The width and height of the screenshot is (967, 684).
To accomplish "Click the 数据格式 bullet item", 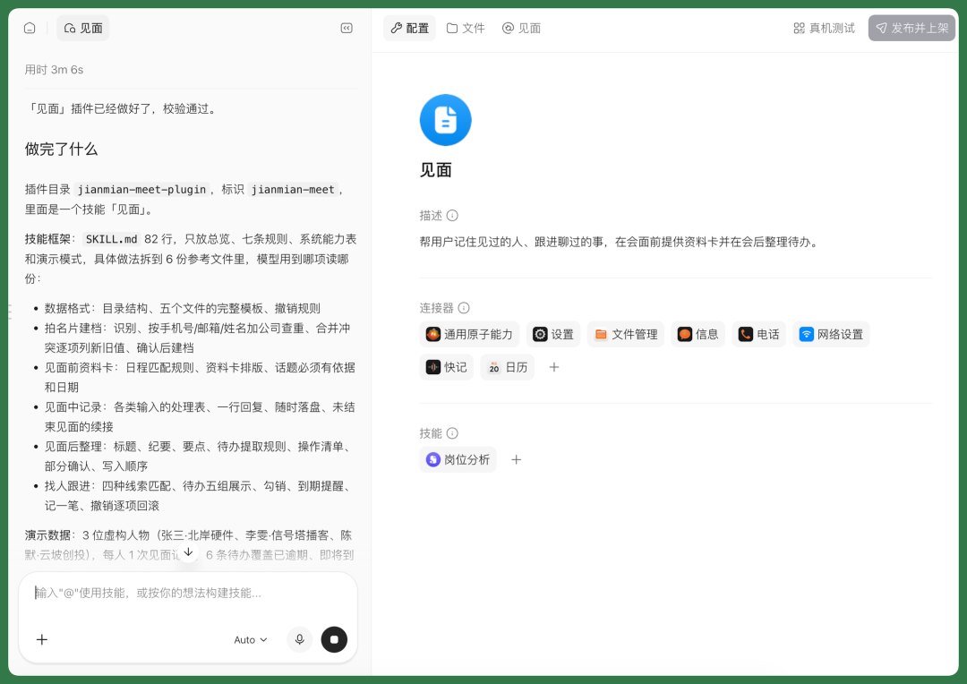I will coord(183,308).
